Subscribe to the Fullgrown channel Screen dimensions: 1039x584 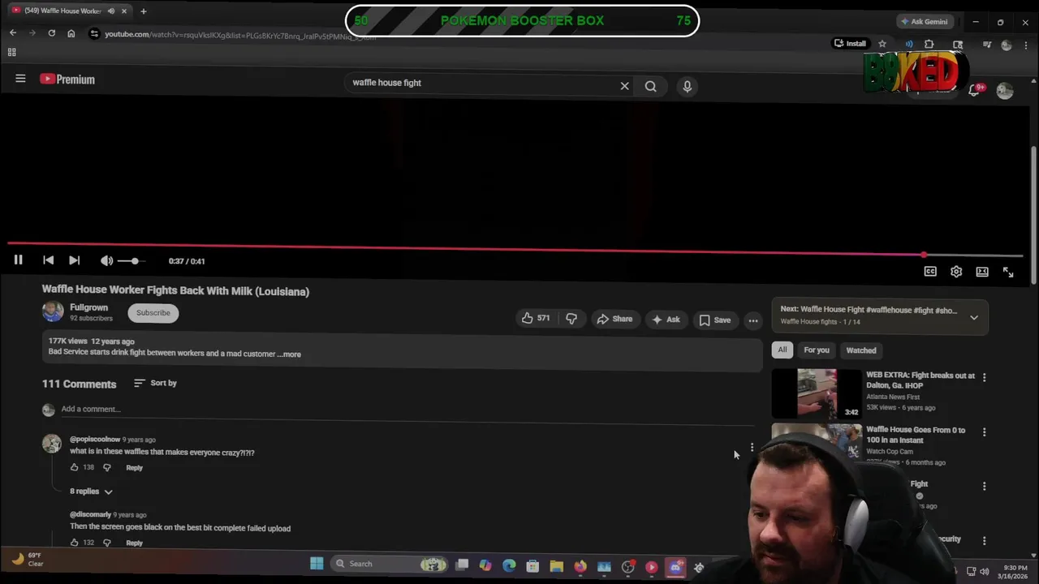pos(153,312)
